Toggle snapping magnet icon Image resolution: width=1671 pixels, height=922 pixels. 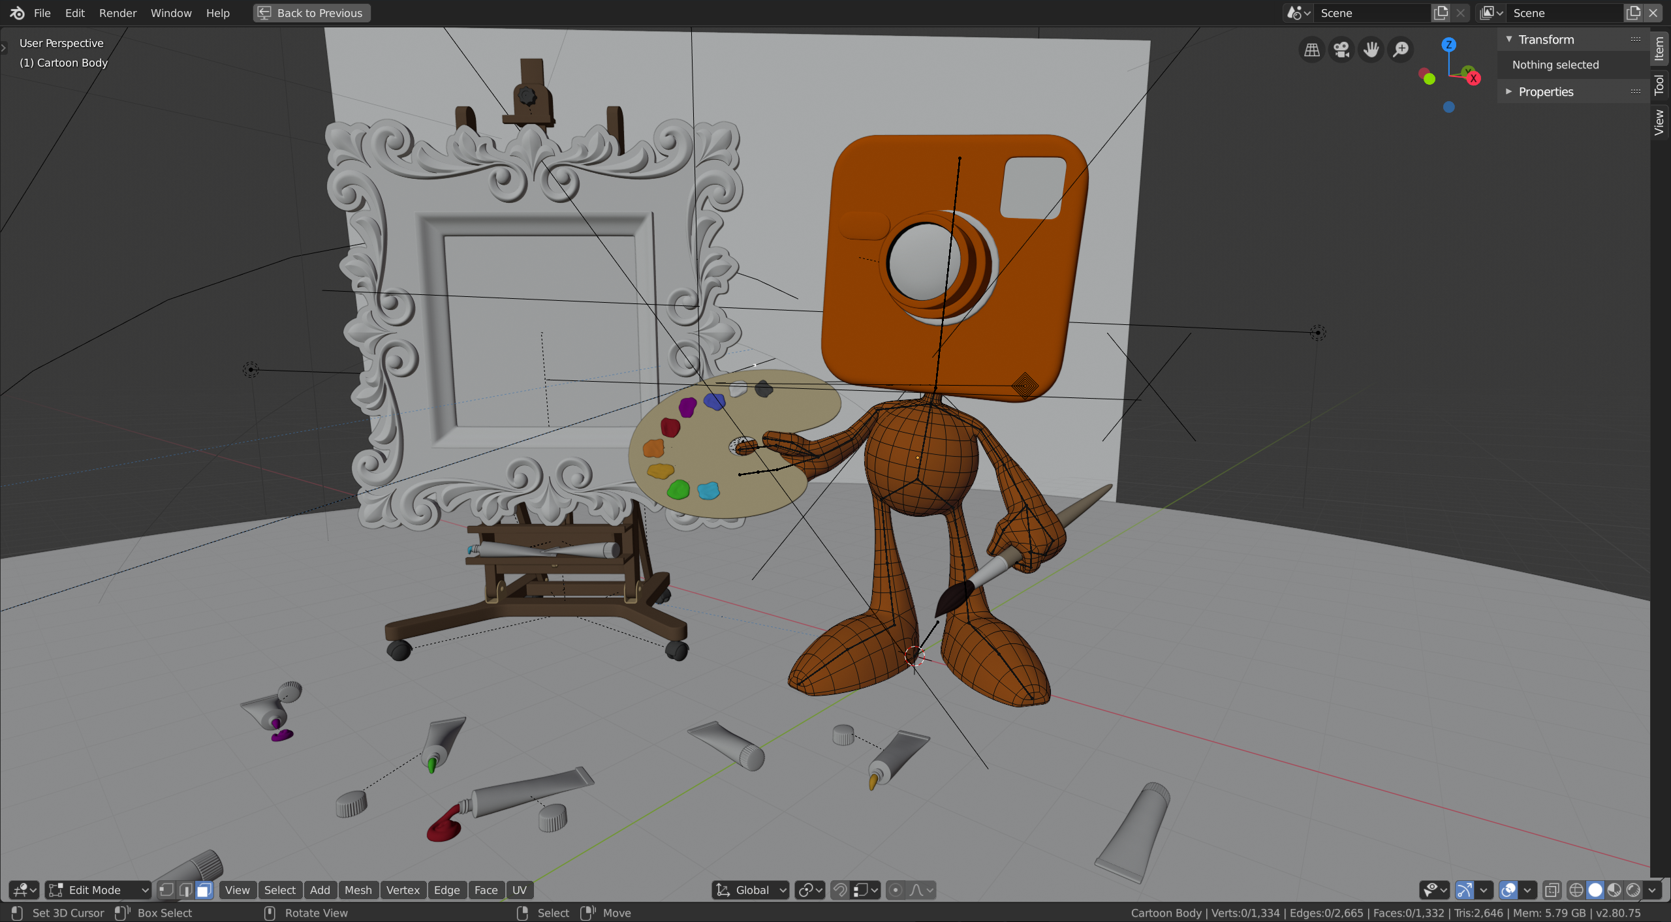pos(840,890)
